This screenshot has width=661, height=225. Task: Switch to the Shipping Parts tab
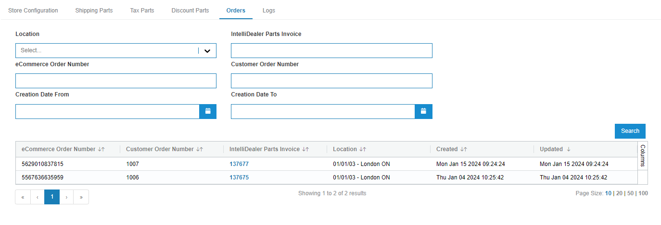click(94, 10)
